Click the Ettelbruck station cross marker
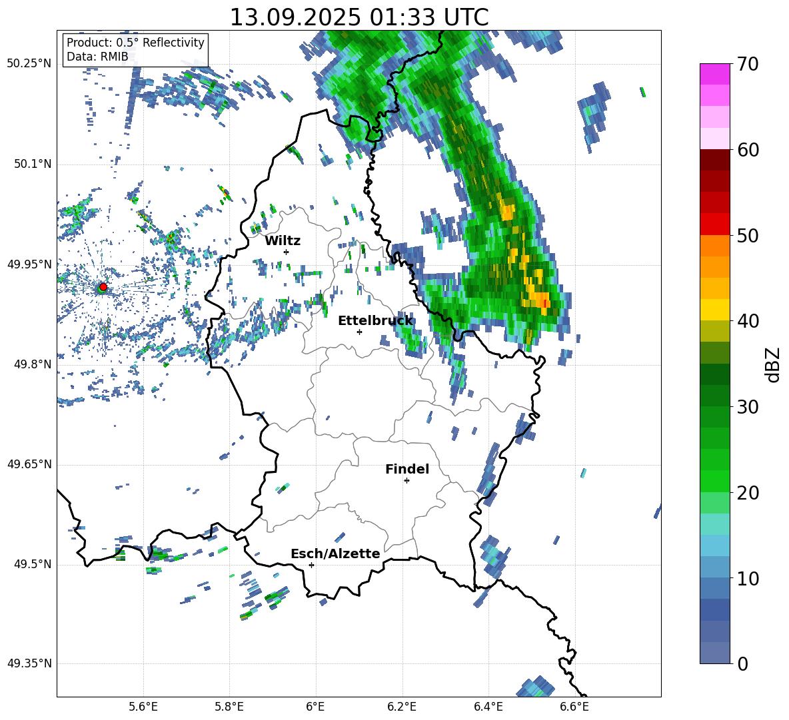This screenshot has width=789, height=720. (359, 332)
